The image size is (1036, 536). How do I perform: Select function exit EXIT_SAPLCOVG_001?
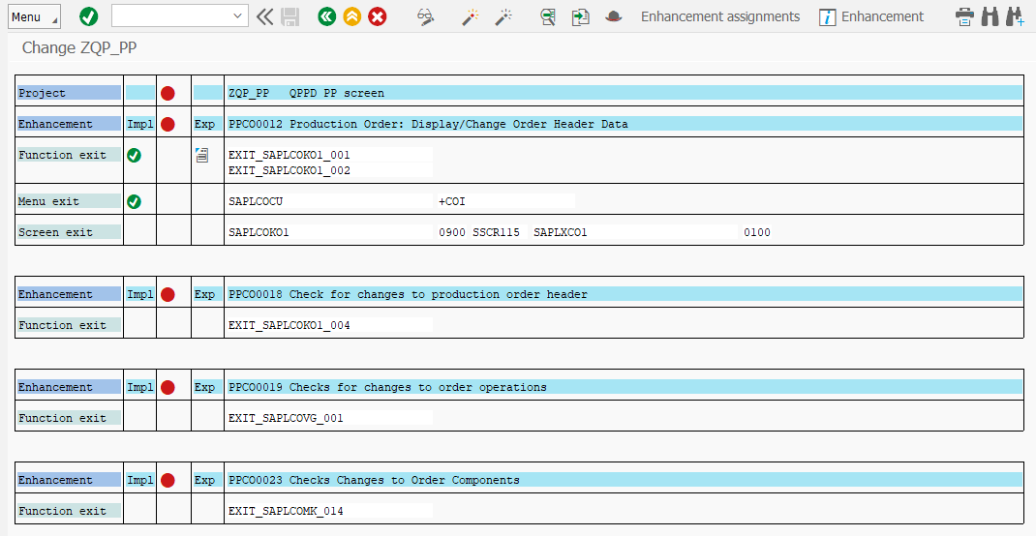click(286, 418)
